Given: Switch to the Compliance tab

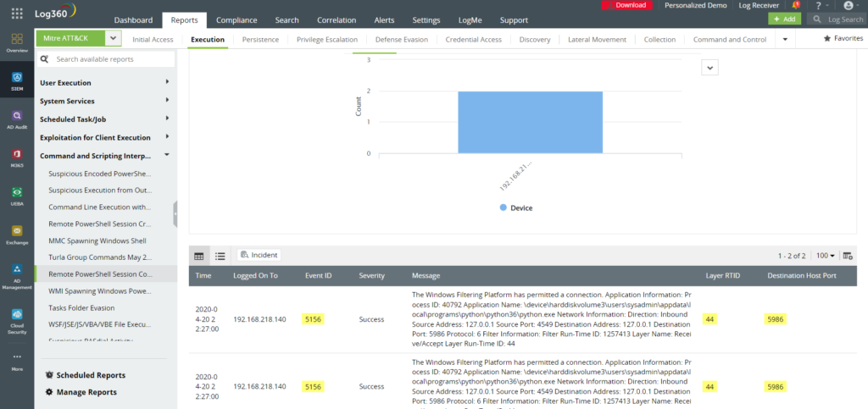Looking at the screenshot, I should 236,19.
